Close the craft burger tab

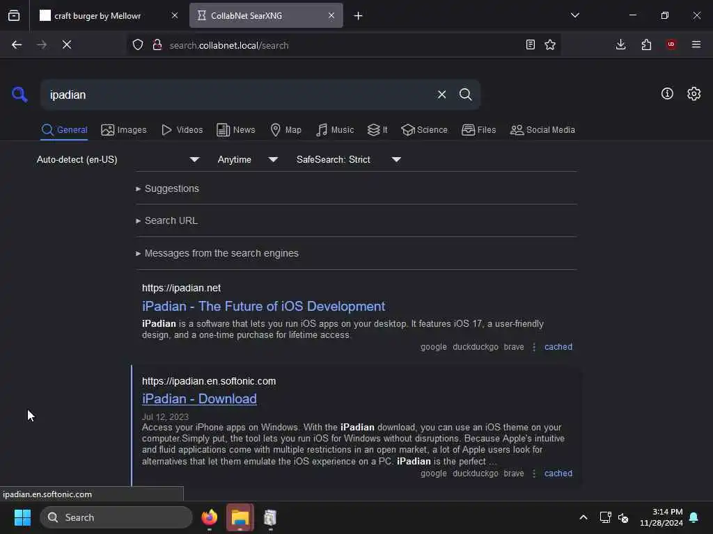(175, 15)
